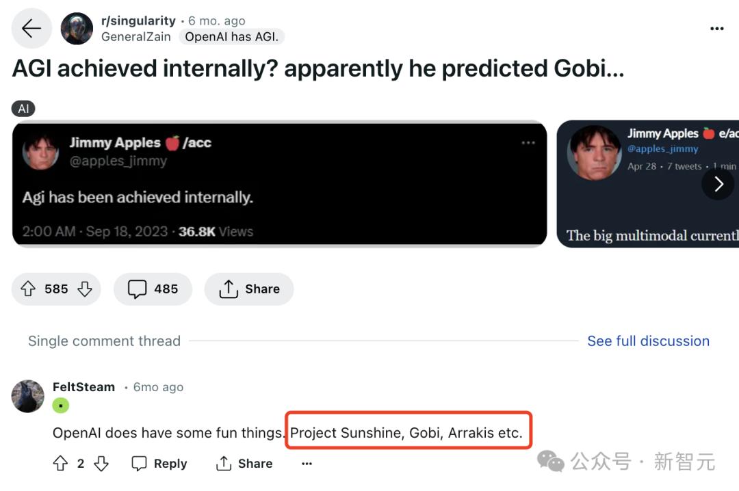Open the post's three-dot options menu
The height and width of the screenshot is (491, 739).
716,29
